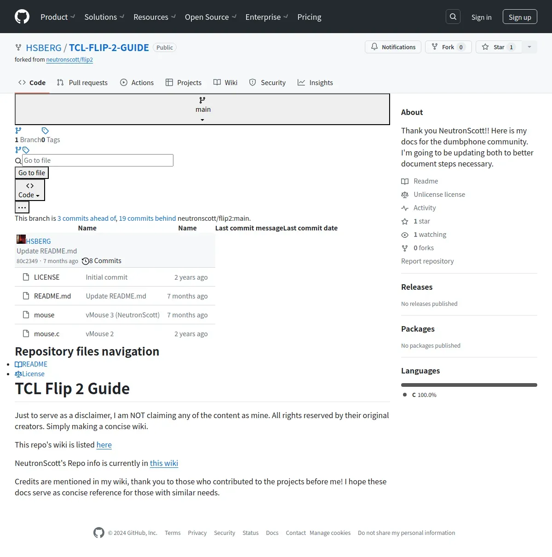Click the commit history clock icon
Screen dimensions: 552x557
pos(85,261)
